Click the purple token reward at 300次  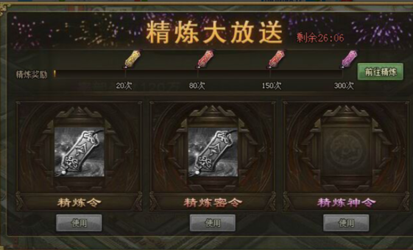pyautogui.click(x=349, y=58)
